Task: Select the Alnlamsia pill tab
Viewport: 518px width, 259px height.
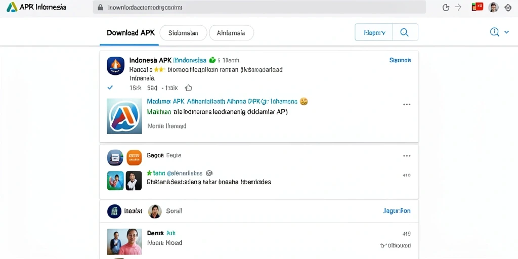Action: [x=231, y=33]
